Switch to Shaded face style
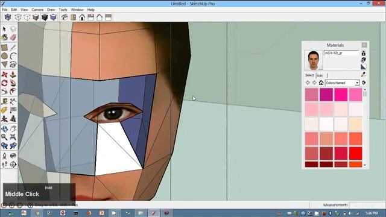The width and height of the screenshot is (386, 217). (x=36, y=17)
